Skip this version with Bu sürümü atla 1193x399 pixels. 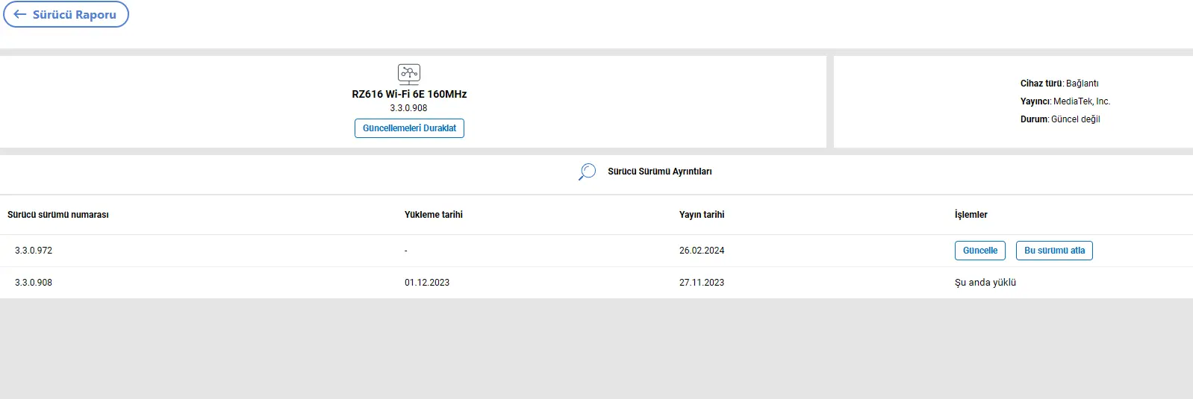pos(1054,251)
